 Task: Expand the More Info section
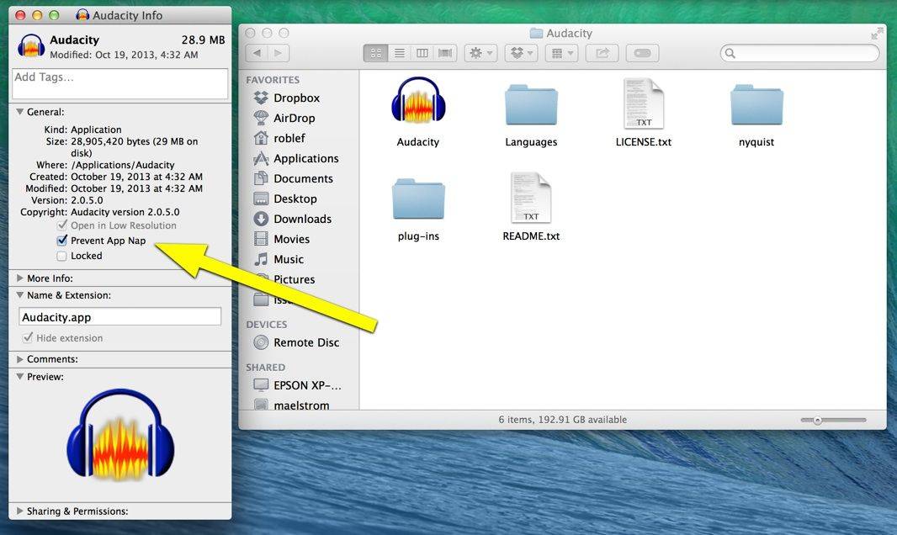tap(20, 278)
